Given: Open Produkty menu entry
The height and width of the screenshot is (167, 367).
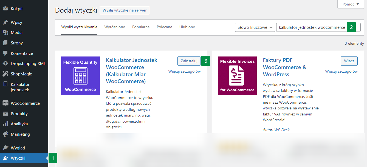Looking at the screenshot, I should point(24,114).
